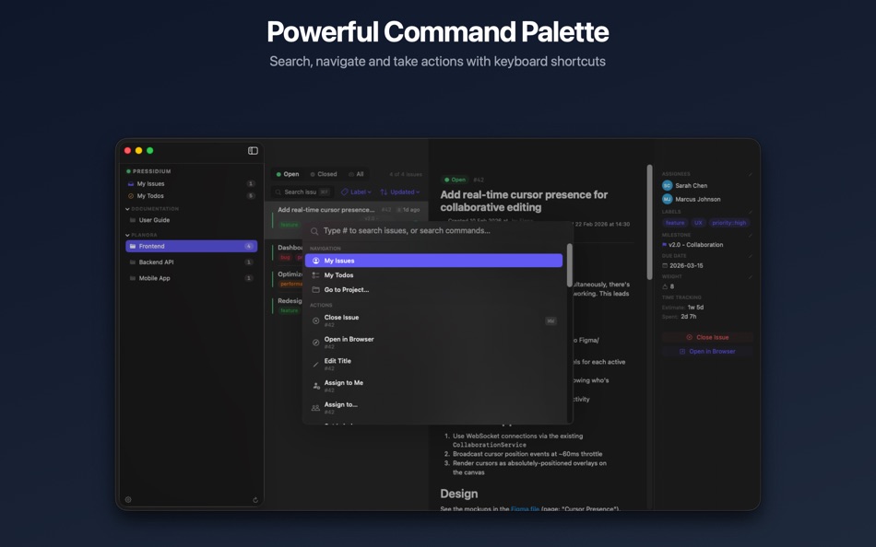
Task: Choose the Assign to command entry
Action: pyautogui.click(x=341, y=404)
